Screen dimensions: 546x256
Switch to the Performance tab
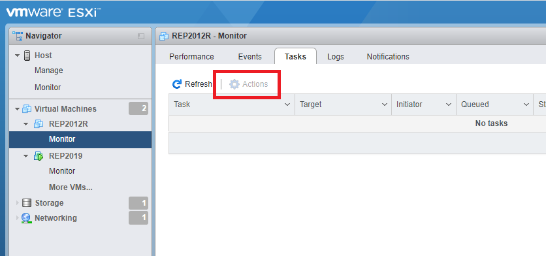point(191,56)
